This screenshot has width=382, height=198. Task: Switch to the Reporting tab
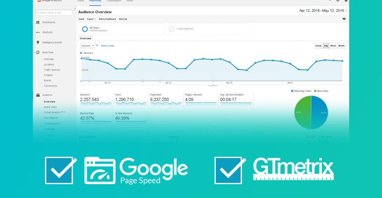pyautogui.click(x=95, y=1)
